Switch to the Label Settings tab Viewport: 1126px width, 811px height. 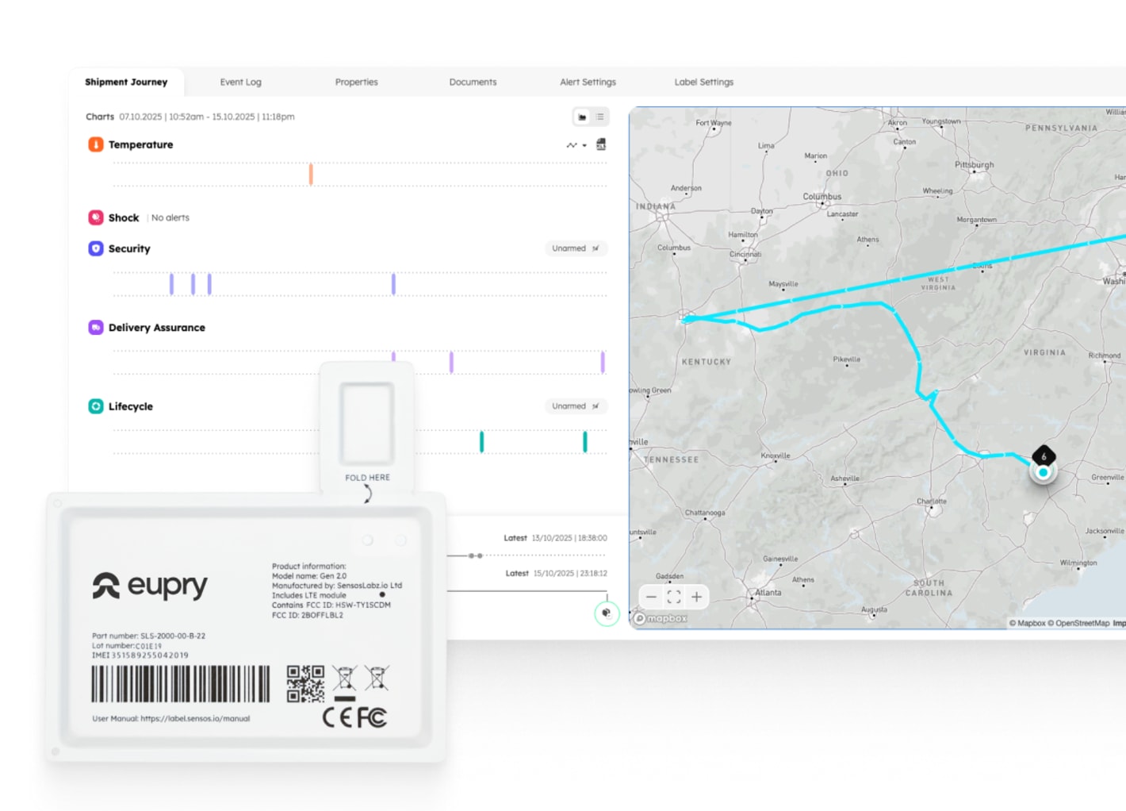coord(703,82)
